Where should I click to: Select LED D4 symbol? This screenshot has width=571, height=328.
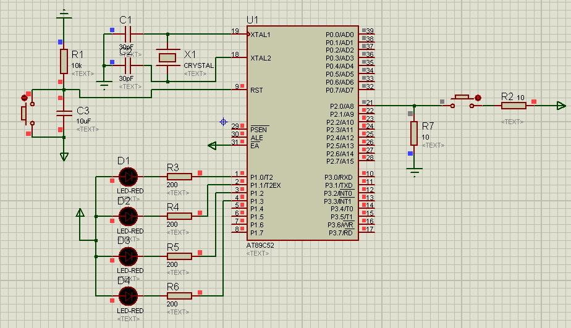(x=128, y=296)
